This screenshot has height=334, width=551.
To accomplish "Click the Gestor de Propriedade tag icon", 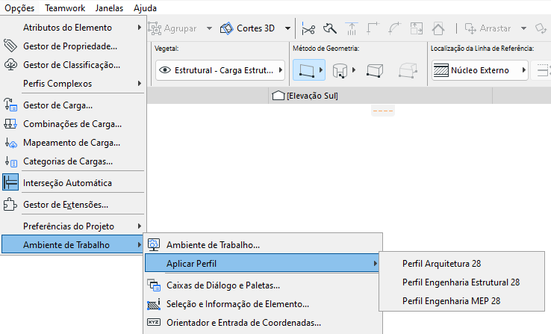I will click(10, 46).
